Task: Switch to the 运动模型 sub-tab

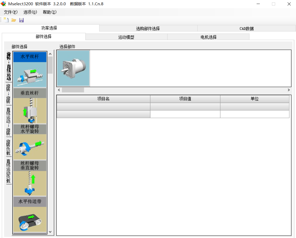Action: click(x=126, y=37)
